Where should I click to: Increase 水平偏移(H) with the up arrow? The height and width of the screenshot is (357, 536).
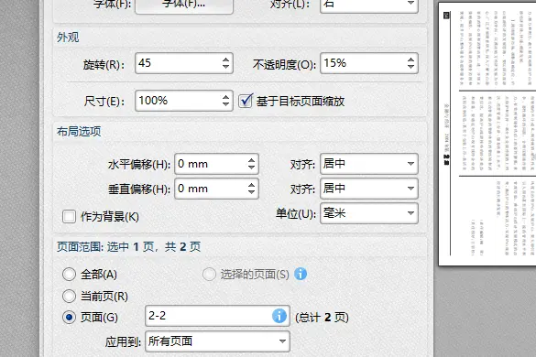point(251,160)
